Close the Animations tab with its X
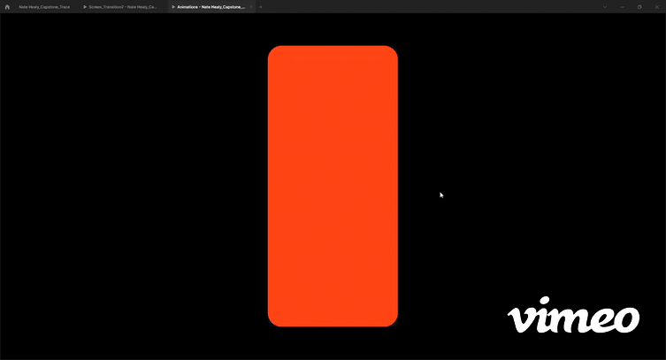The width and height of the screenshot is (666, 360). coord(251,7)
